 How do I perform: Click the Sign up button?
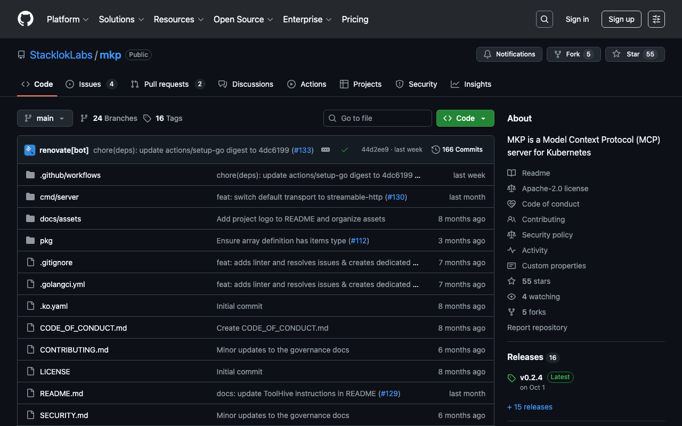(621, 19)
